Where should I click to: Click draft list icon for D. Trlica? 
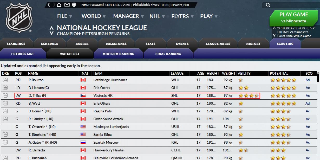pyautogui.click(x=5, y=95)
